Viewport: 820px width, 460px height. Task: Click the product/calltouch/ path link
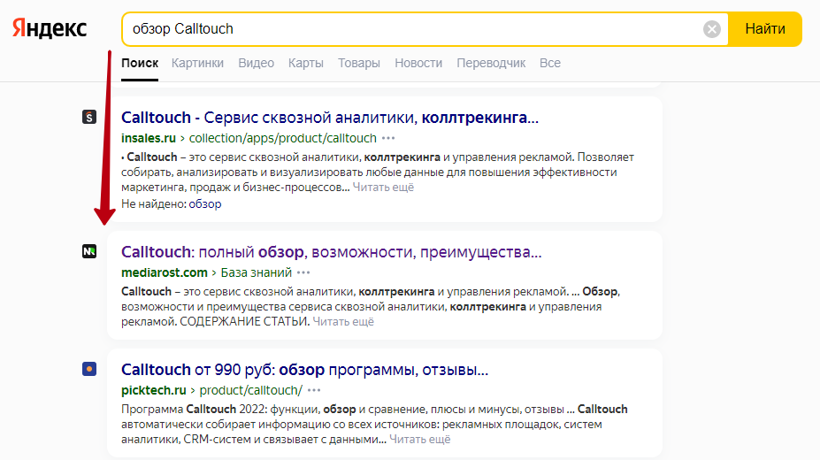pos(251,390)
